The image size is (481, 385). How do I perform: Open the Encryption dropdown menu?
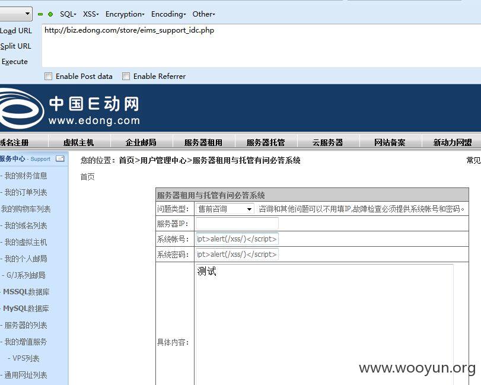point(125,14)
